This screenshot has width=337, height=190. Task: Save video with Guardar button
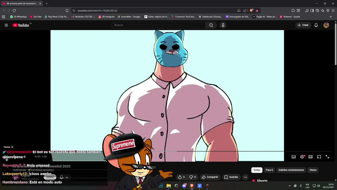click(231, 177)
